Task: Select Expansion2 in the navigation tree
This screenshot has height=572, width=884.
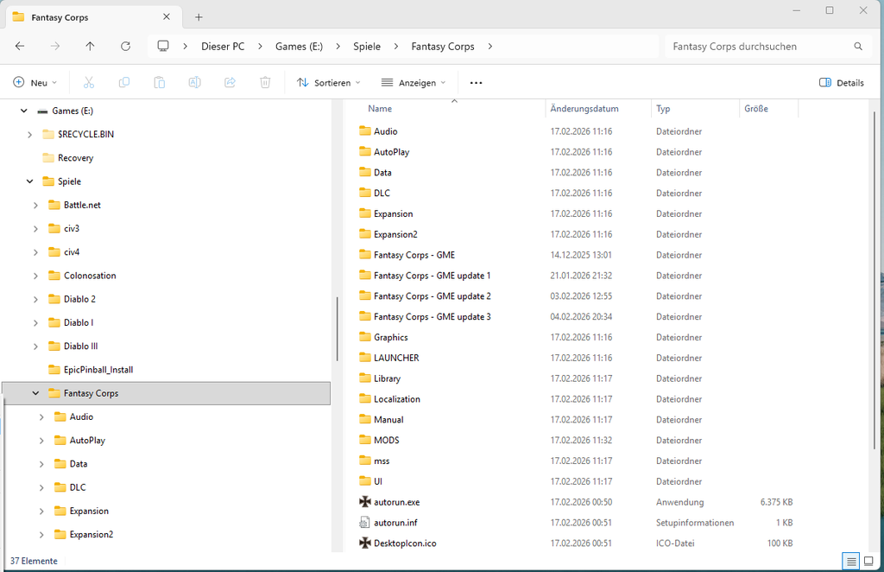Action: coord(92,534)
